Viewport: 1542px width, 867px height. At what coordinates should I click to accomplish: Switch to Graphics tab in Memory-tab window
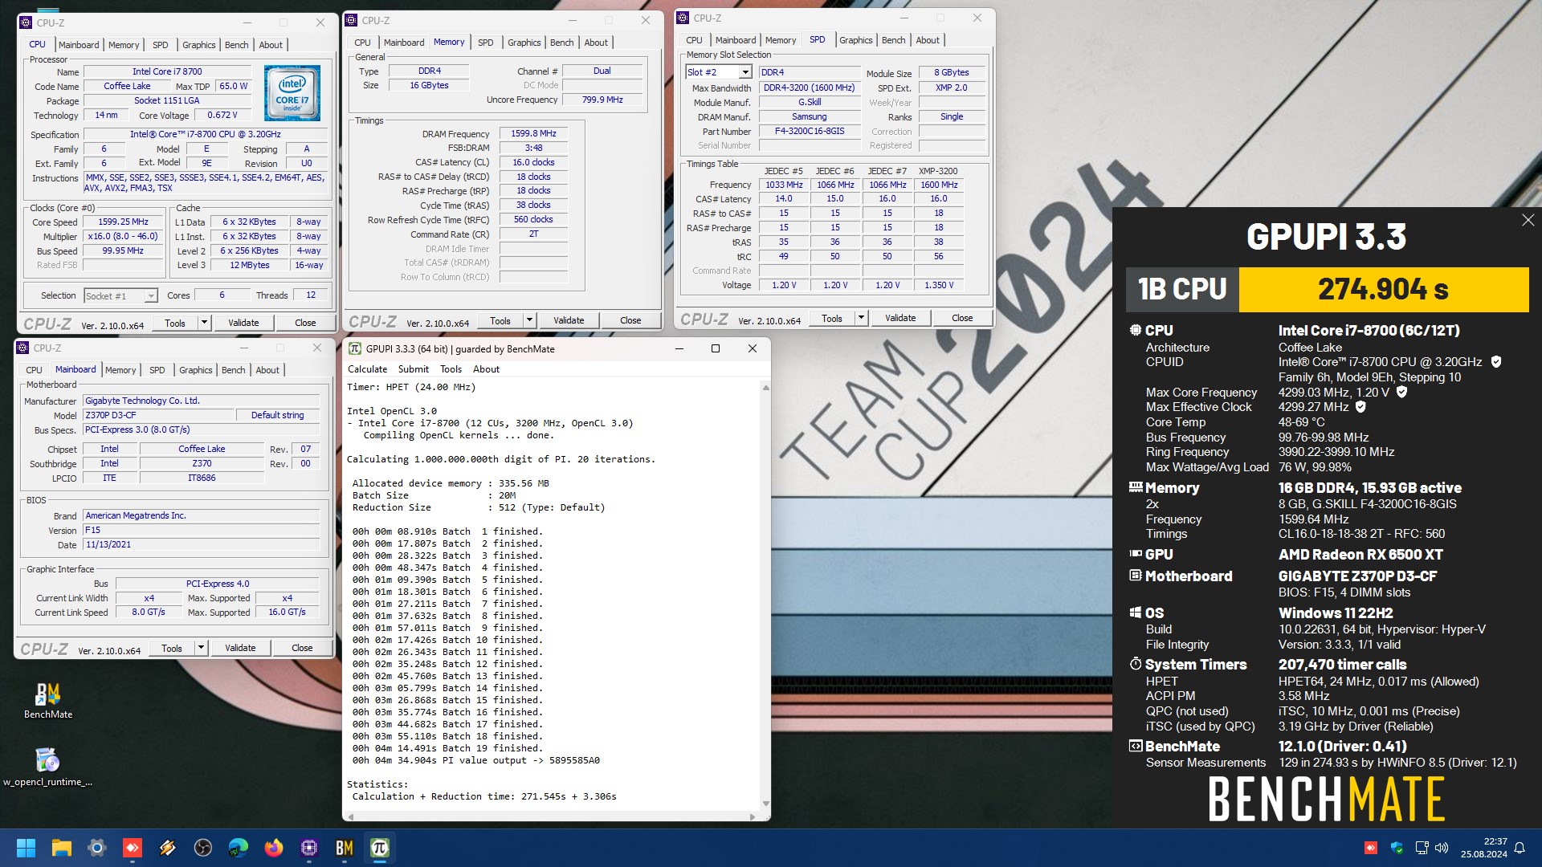(x=524, y=43)
